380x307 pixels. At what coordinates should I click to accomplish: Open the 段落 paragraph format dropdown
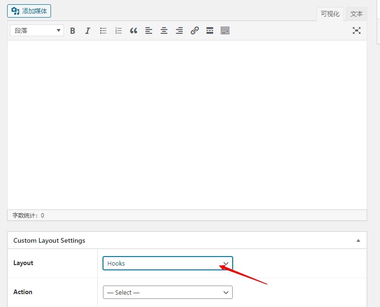[x=37, y=30]
